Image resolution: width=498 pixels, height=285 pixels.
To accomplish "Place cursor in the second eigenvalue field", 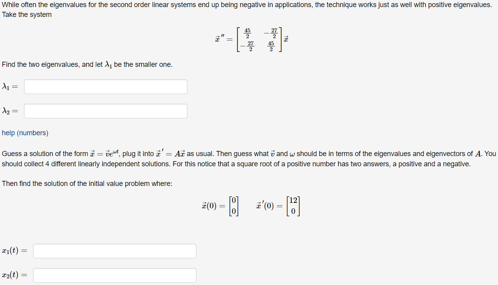I will (105, 111).
